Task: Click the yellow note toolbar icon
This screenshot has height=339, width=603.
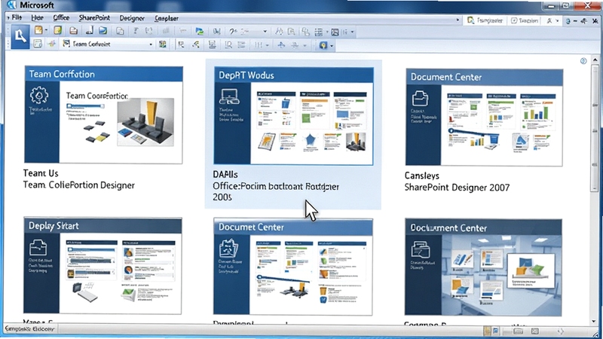Action: (x=58, y=30)
